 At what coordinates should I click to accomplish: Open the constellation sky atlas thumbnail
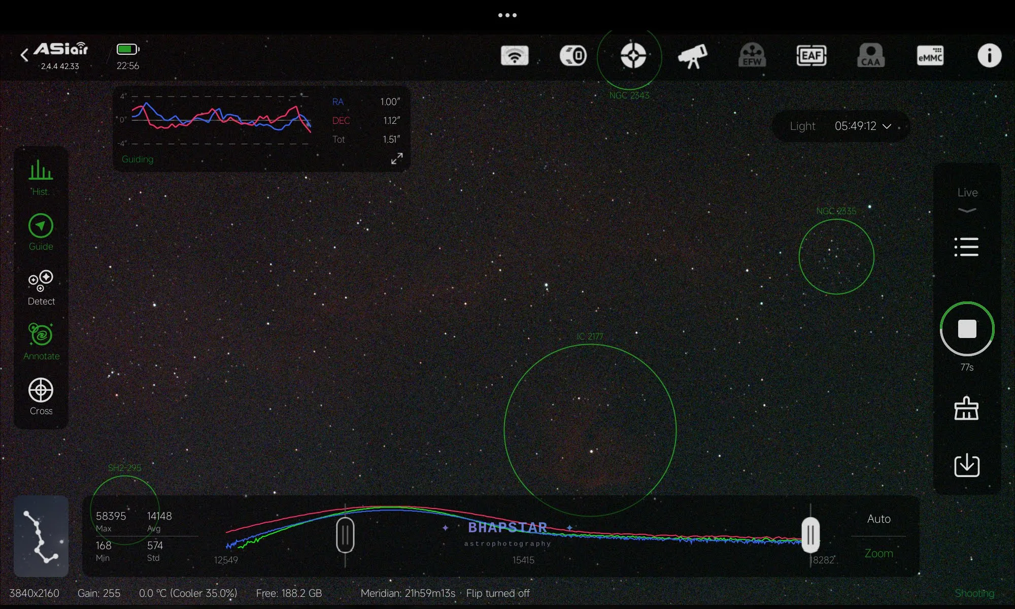(x=41, y=536)
